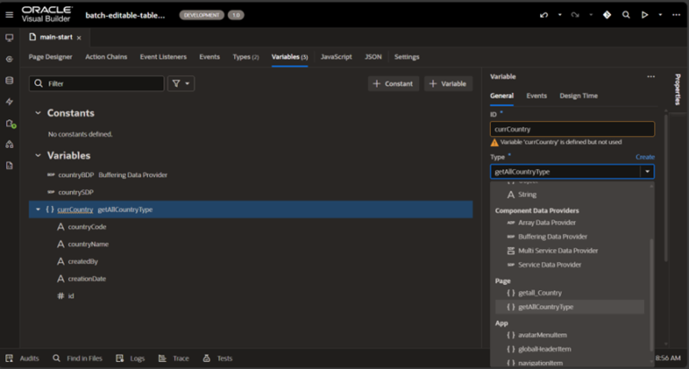Image resolution: width=689 pixels, height=369 pixels.
Task: Click the search magnifier in header
Action: pyautogui.click(x=626, y=15)
